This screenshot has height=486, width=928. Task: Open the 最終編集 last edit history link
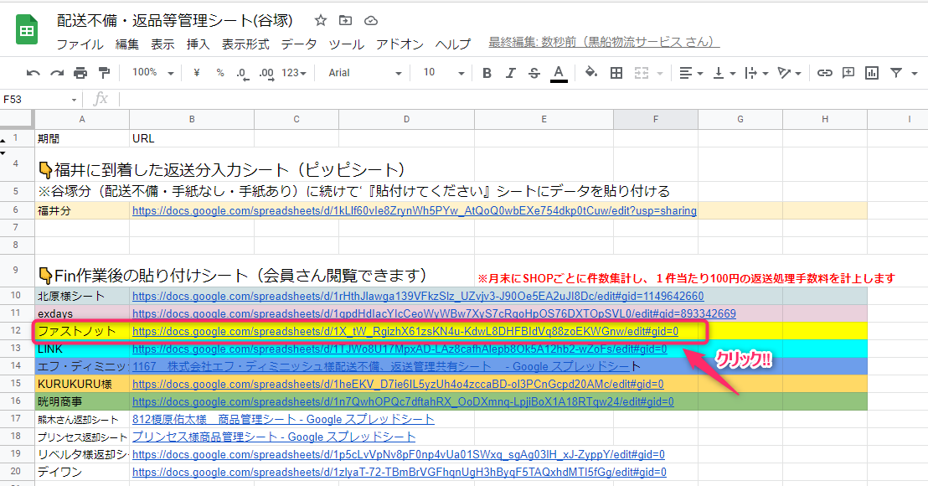604,42
